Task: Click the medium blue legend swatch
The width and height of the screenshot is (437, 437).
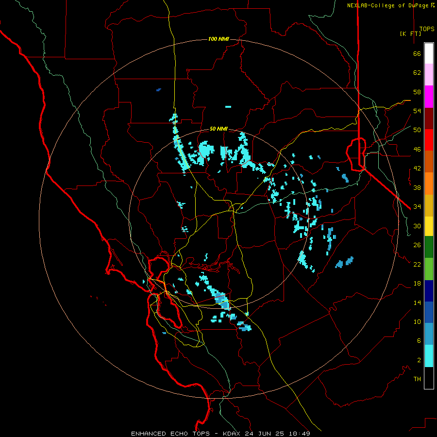Action: click(429, 312)
